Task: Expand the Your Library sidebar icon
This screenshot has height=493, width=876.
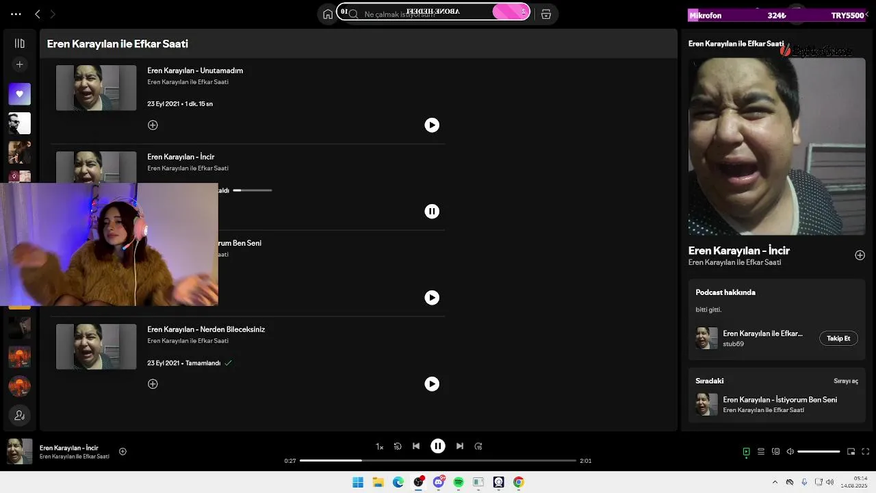Action: [20, 43]
